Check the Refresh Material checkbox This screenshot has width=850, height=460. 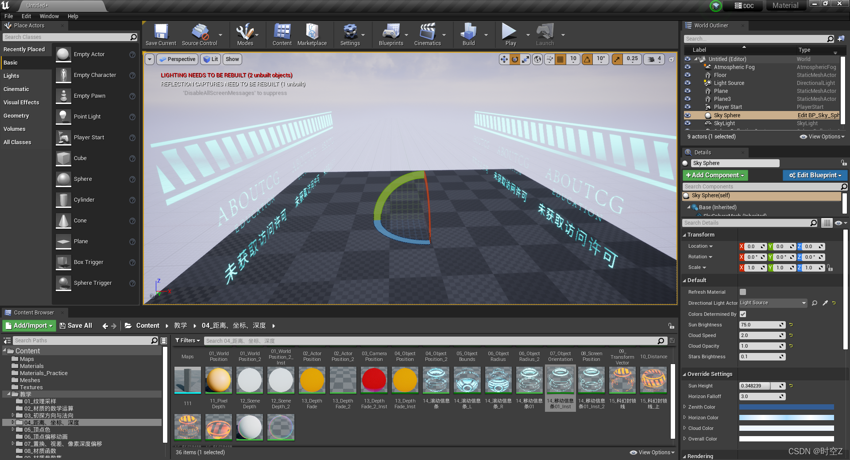click(x=743, y=292)
